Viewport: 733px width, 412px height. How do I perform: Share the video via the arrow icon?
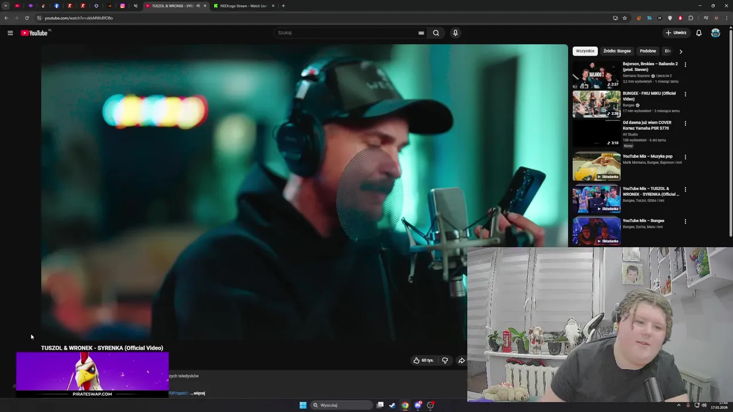pyautogui.click(x=462, y=360)
